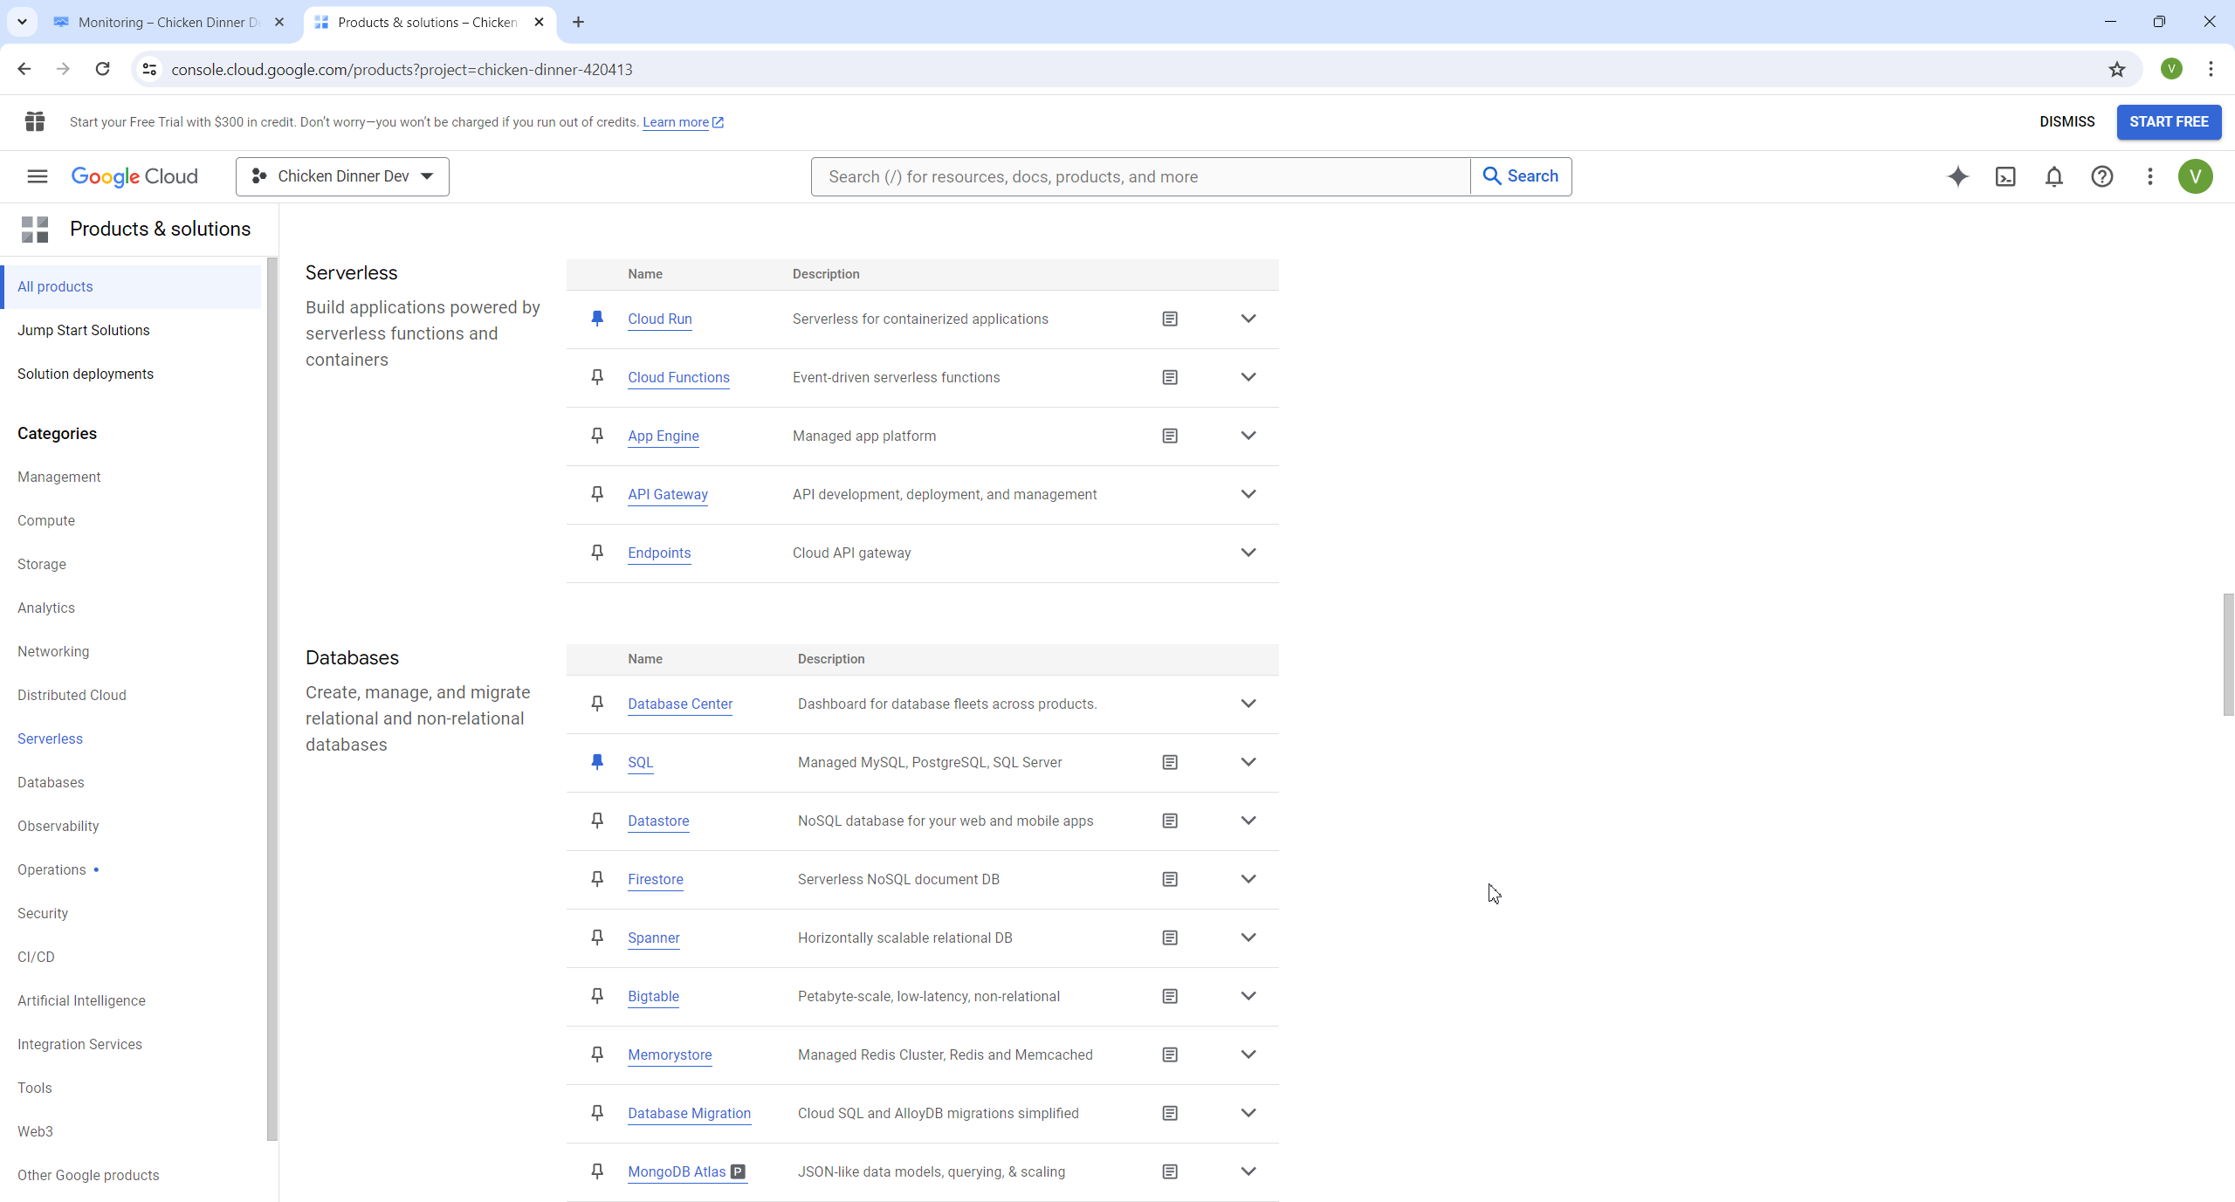Expand the App Engine row chevron
The width and height of the screenshot is (2235, 1202).
[x=1248, y=436]
